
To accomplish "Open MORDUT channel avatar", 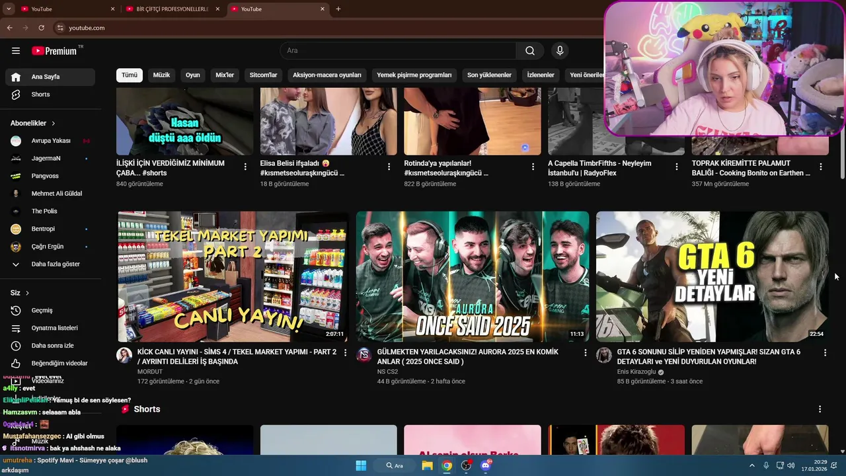I will [124, 356].
